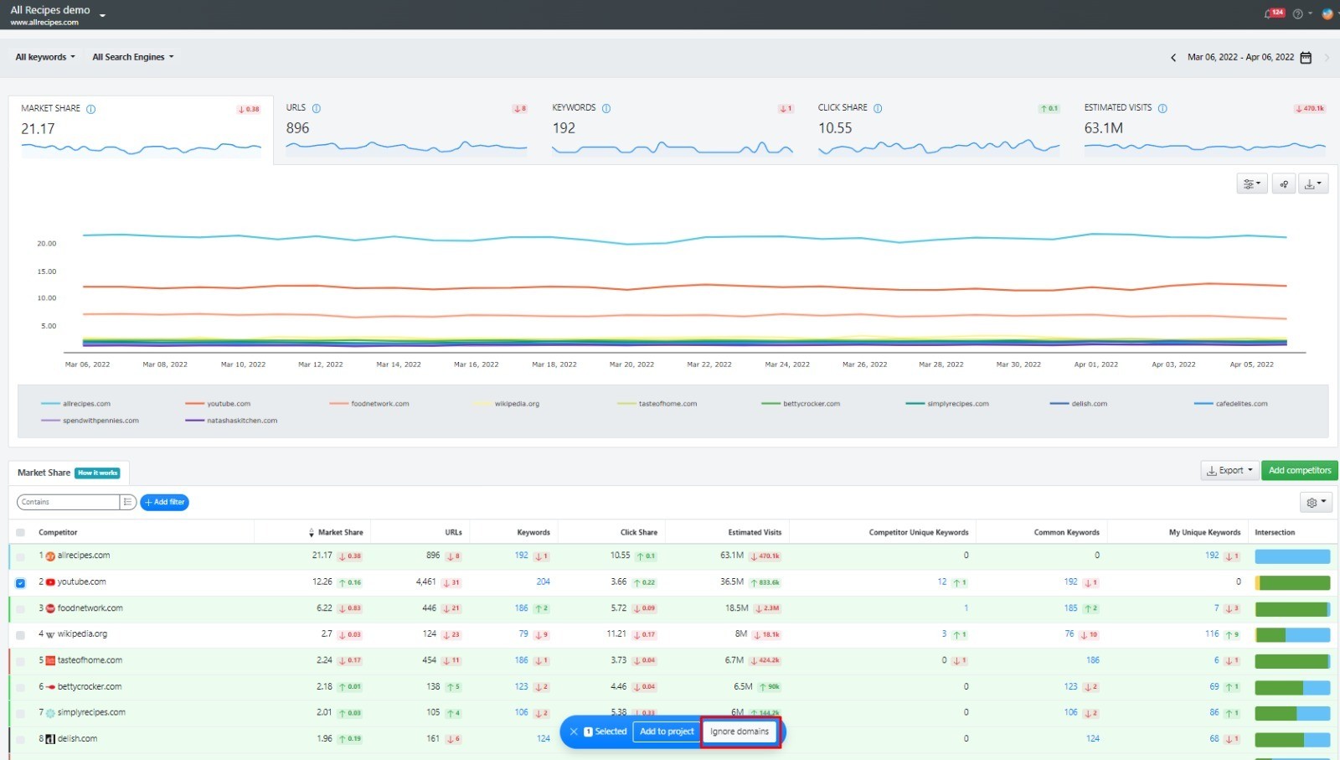
Task: Open the date range calendar picker
Action: (x=1306, y=57)
